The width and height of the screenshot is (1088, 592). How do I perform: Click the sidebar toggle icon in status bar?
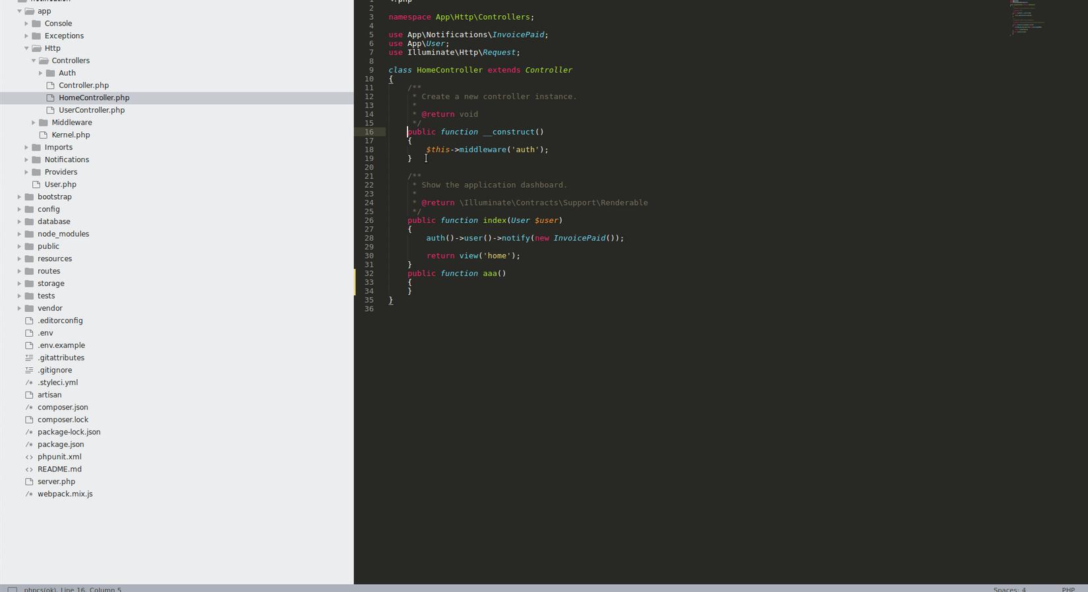[12, 589]
